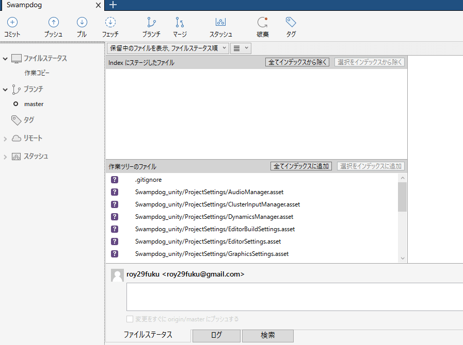Screen dimensions: 463x345
Task: Select ClusterInputManager.asset file
Action: [x=251, y=204]
